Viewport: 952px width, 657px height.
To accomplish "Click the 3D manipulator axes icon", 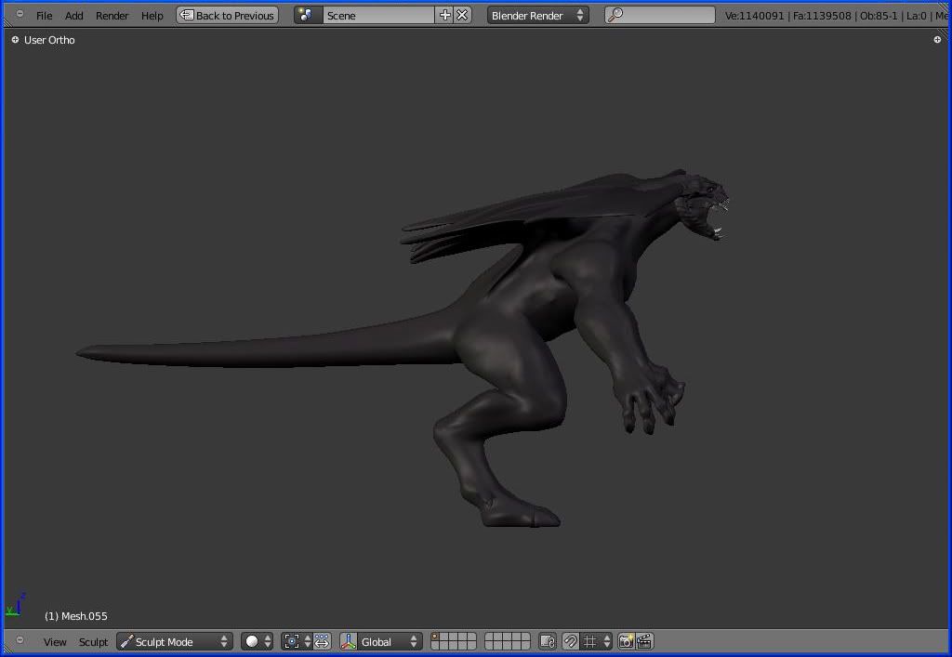I will 349,641.
